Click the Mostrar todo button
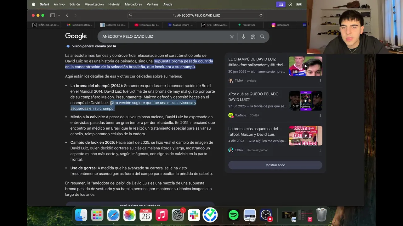Image resolution: width=403 pixels, height=226 pixels. click(275, 165)
